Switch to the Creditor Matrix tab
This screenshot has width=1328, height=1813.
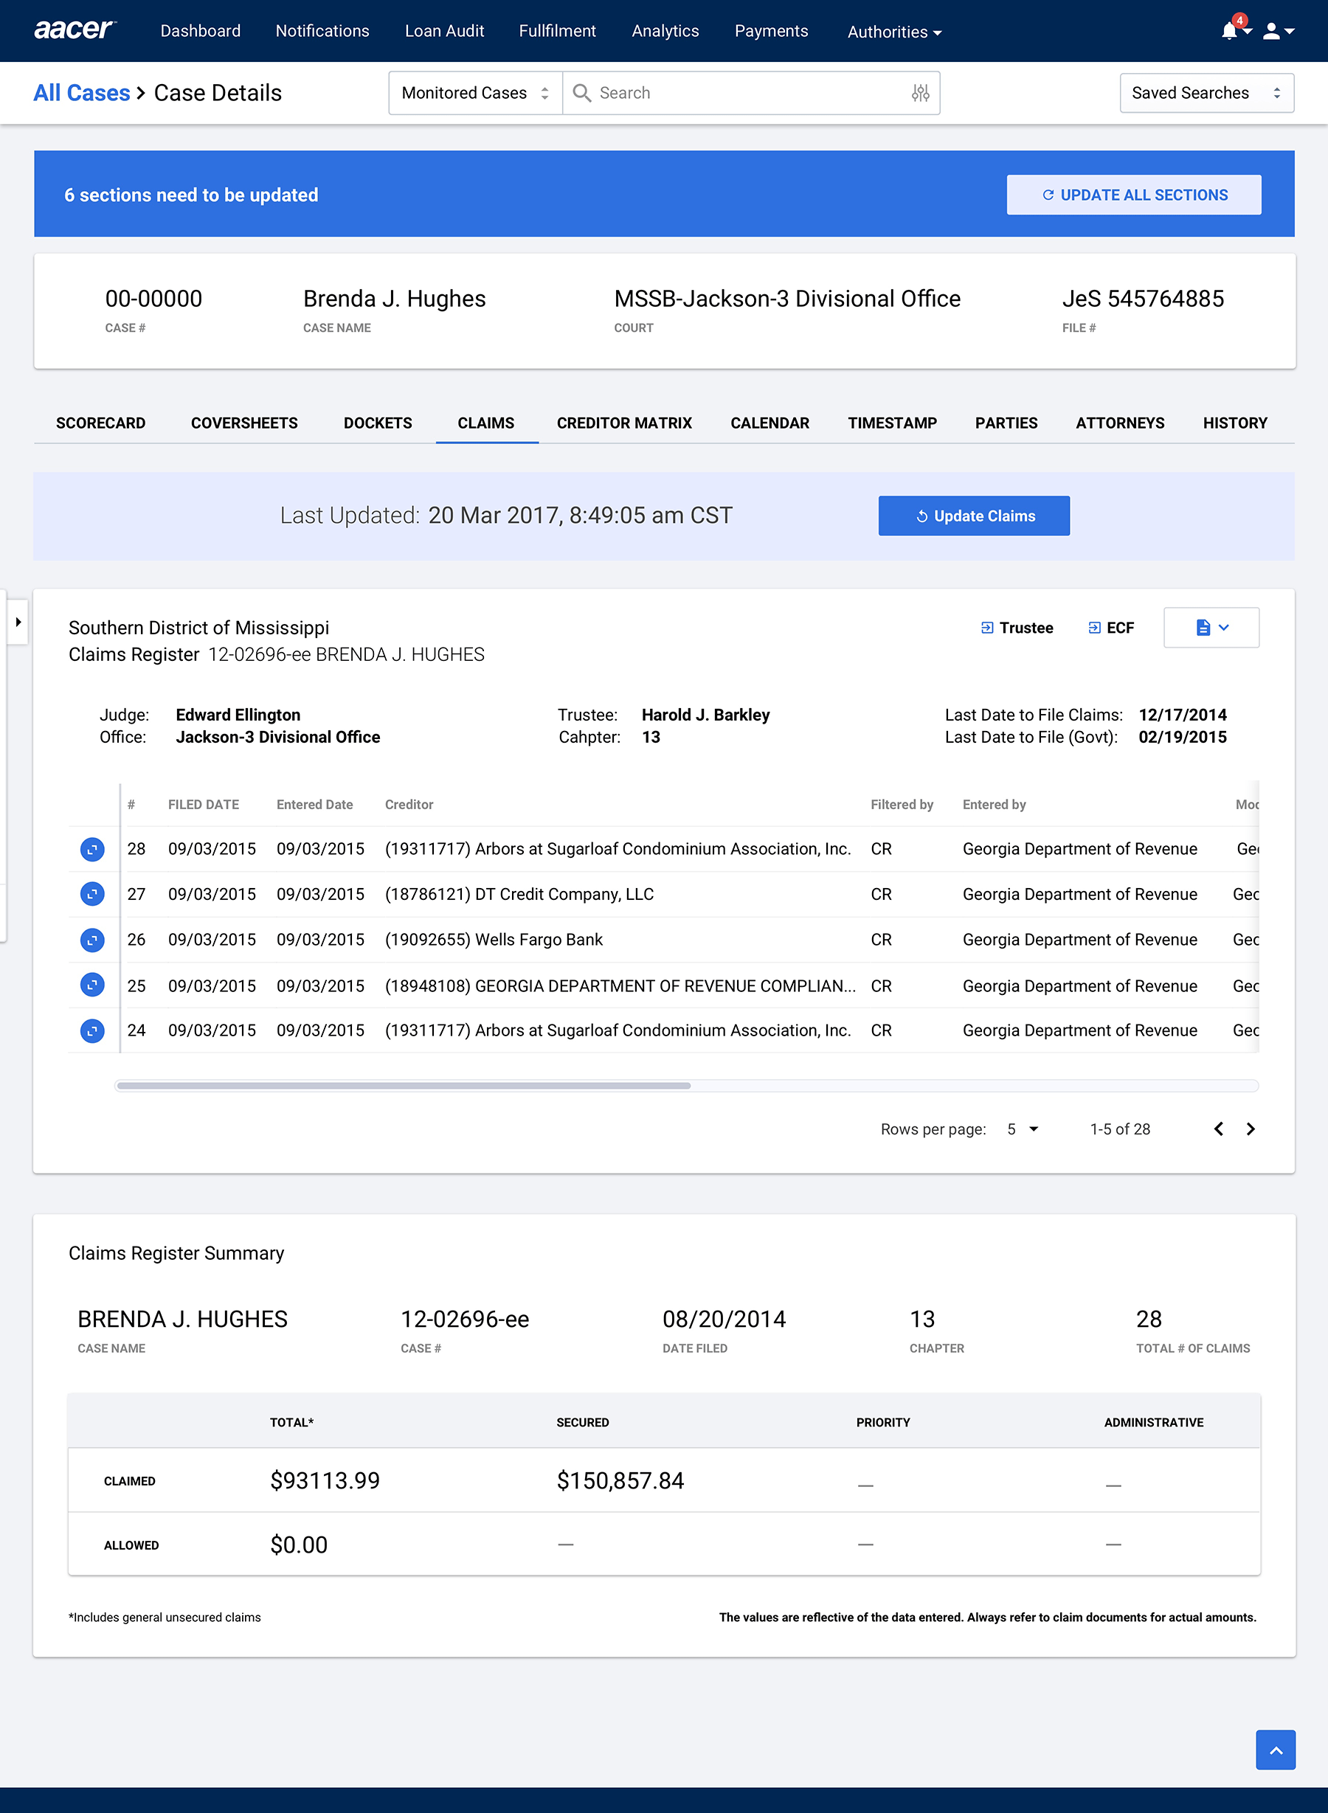click(624, 423)
